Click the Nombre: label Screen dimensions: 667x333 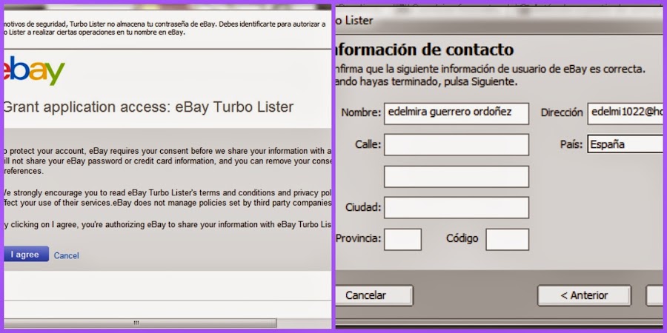361,113
